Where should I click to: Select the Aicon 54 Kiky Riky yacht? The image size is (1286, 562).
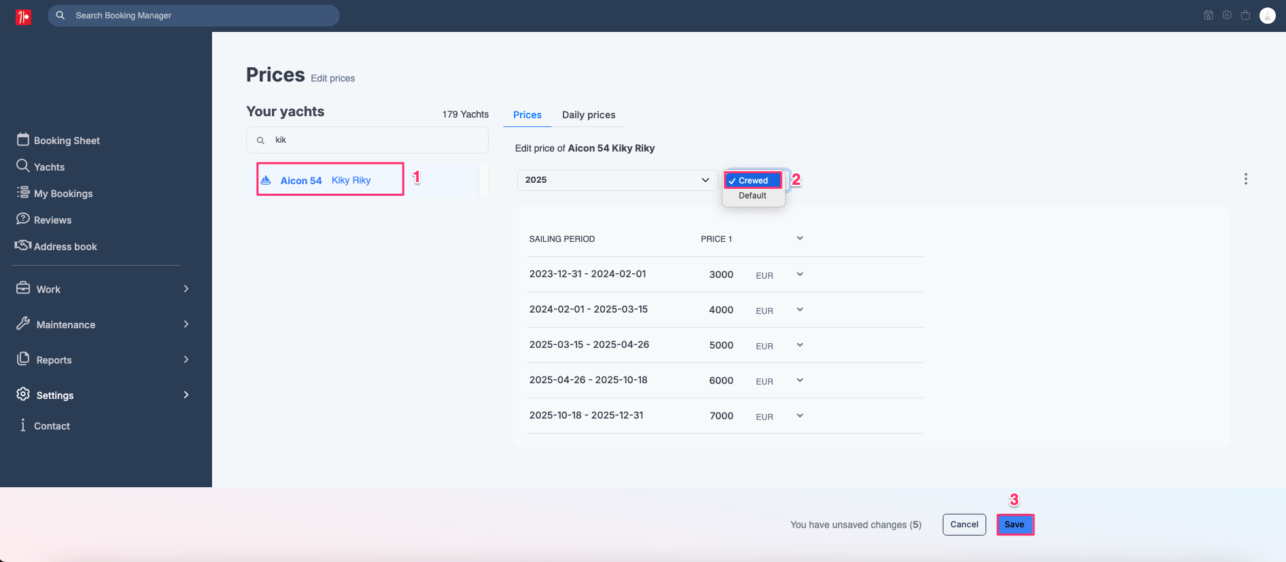[x=330, y=180]
